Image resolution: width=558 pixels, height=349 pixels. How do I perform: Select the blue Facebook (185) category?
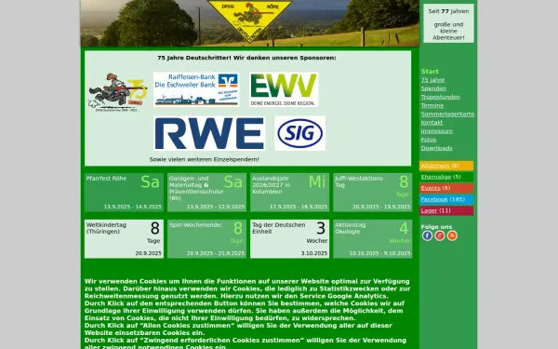tap(446, 199)
